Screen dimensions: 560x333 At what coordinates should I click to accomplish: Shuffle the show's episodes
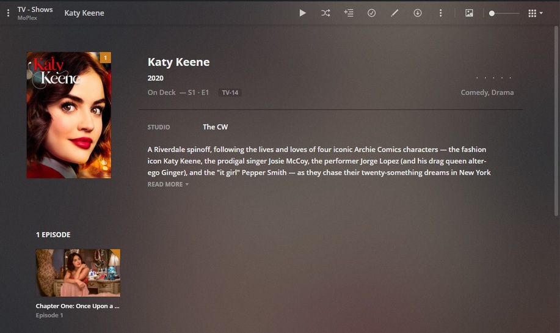pyautogui.click(x=325, y=13)
